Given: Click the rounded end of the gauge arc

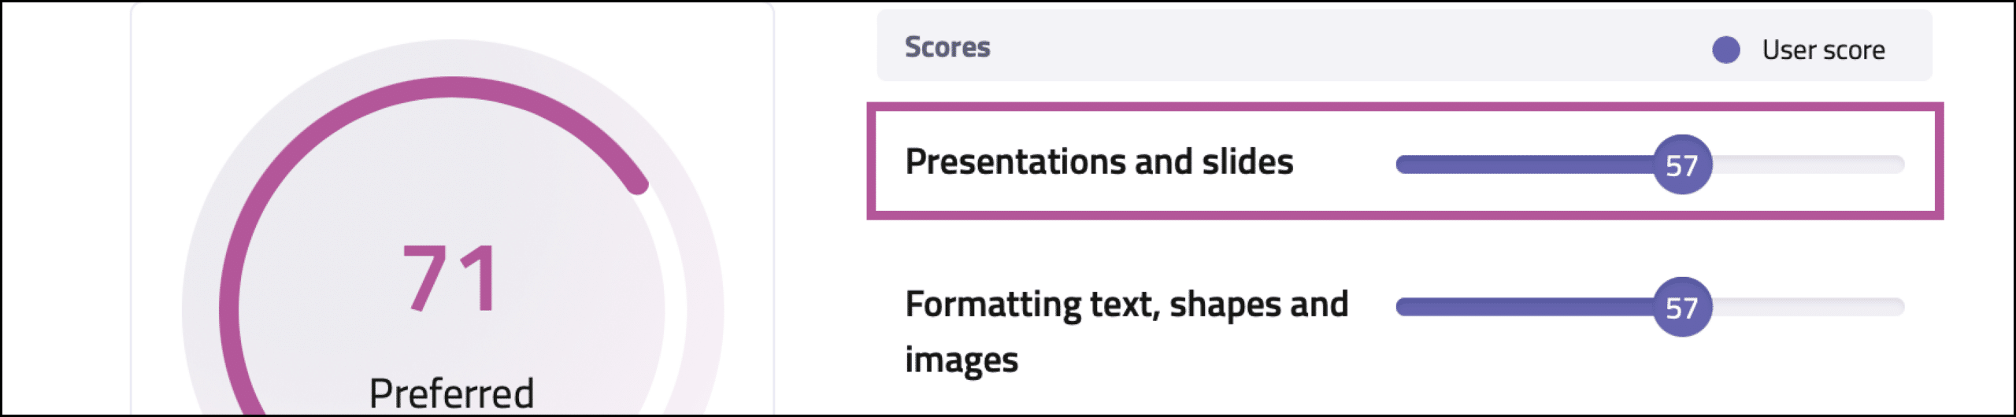Looking at the screenshot, I should 637,185.
